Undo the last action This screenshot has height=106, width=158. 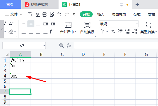[59, 14]
